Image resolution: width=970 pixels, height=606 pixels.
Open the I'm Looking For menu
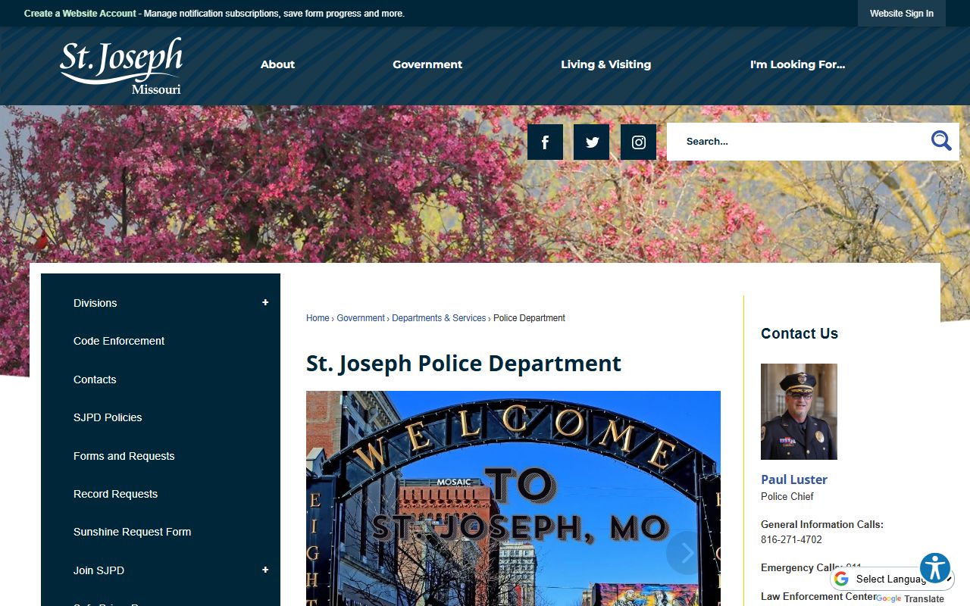click(x=797, y=64)
